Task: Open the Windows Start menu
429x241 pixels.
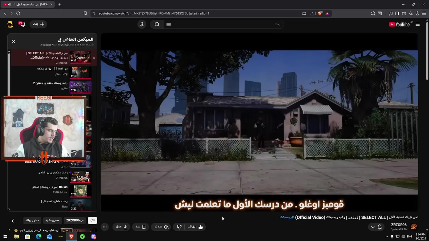Action: coord(5,237)
